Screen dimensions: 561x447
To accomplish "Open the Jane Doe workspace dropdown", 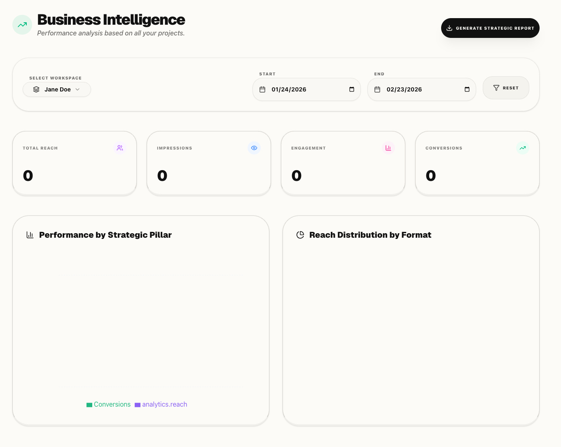I will (x=57, y=89).
